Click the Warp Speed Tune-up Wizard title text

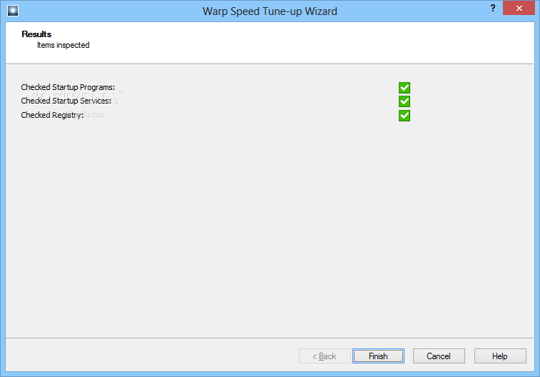(270, 11)
